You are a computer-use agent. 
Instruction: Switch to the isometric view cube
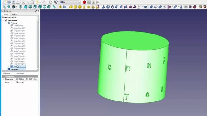coord(20,7)
